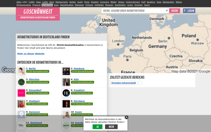Switch to the Spas category
Viewport: 211px width, 132px height.
coord(56,5)
